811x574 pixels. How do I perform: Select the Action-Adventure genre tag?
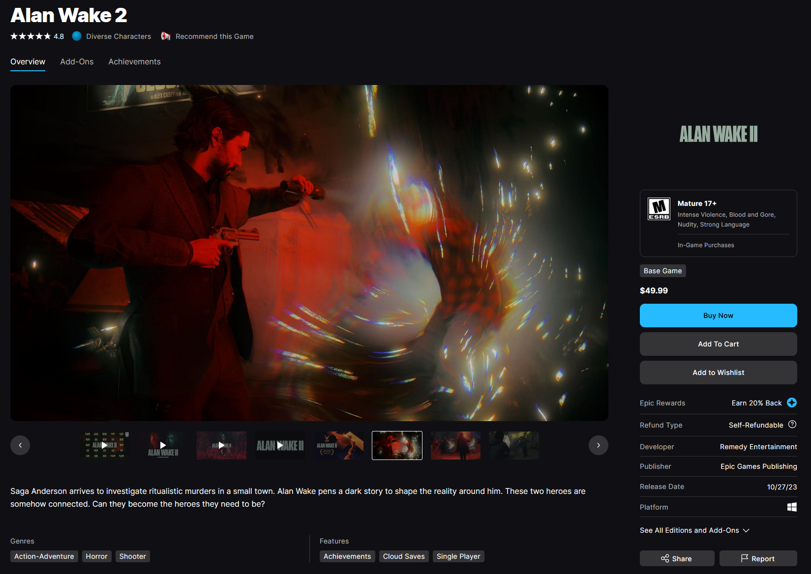point(44,556)
